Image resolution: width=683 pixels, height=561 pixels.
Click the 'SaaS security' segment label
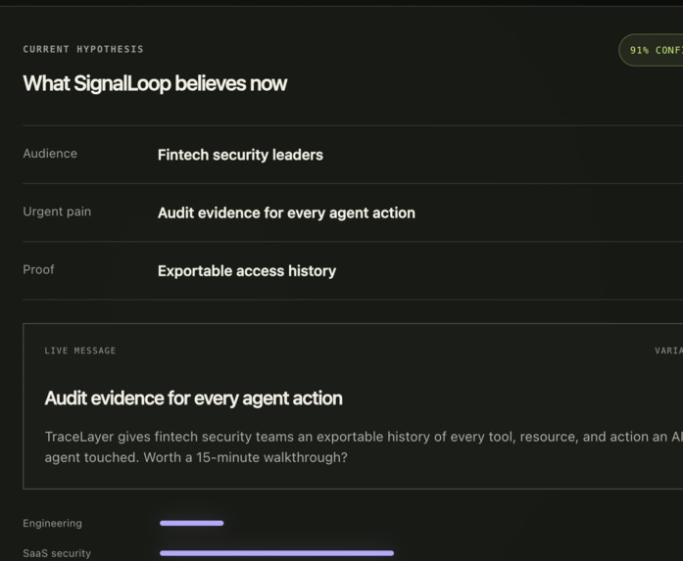pyautogui.click(x=57, y=553)
